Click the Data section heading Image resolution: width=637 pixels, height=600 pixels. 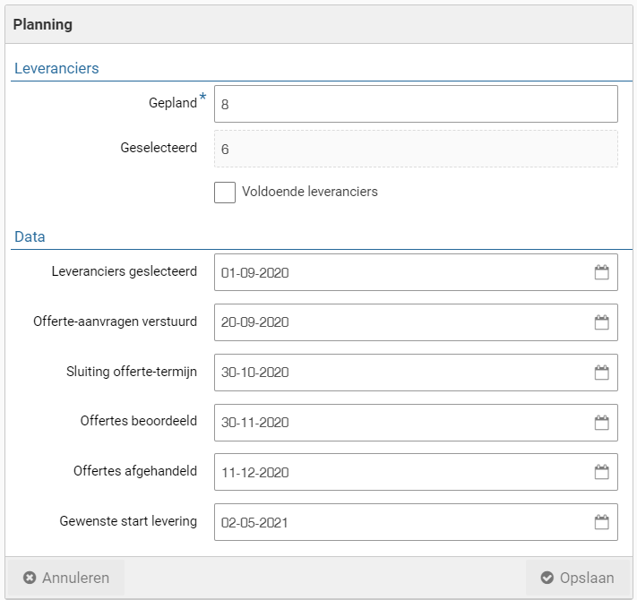30,237
